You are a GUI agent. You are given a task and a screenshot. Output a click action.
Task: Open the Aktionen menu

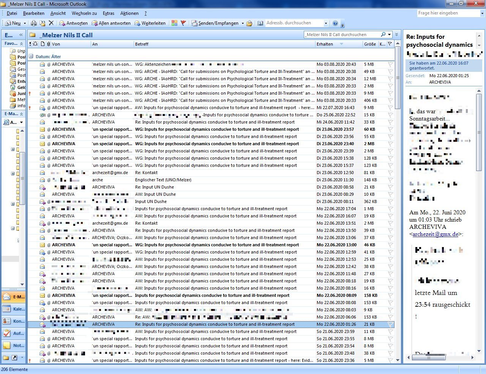point(129,13)
